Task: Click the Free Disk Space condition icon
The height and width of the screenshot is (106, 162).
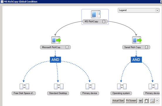Action: (24, 86)
